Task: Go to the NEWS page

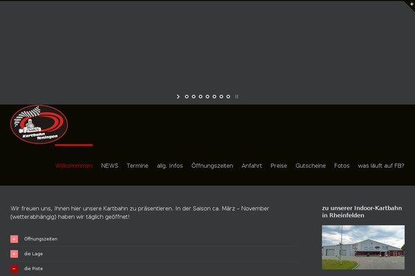Action: click(x=109, y=166)
